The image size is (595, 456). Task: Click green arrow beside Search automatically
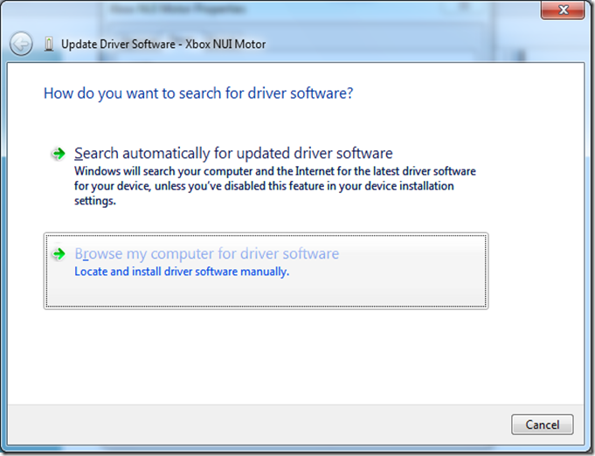(59, 154)
